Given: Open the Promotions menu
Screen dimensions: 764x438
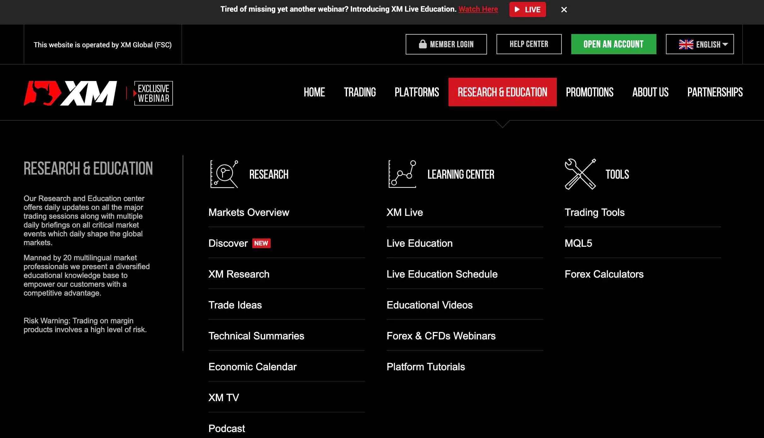Looking at the screenshot, I should tap(590, 92).
